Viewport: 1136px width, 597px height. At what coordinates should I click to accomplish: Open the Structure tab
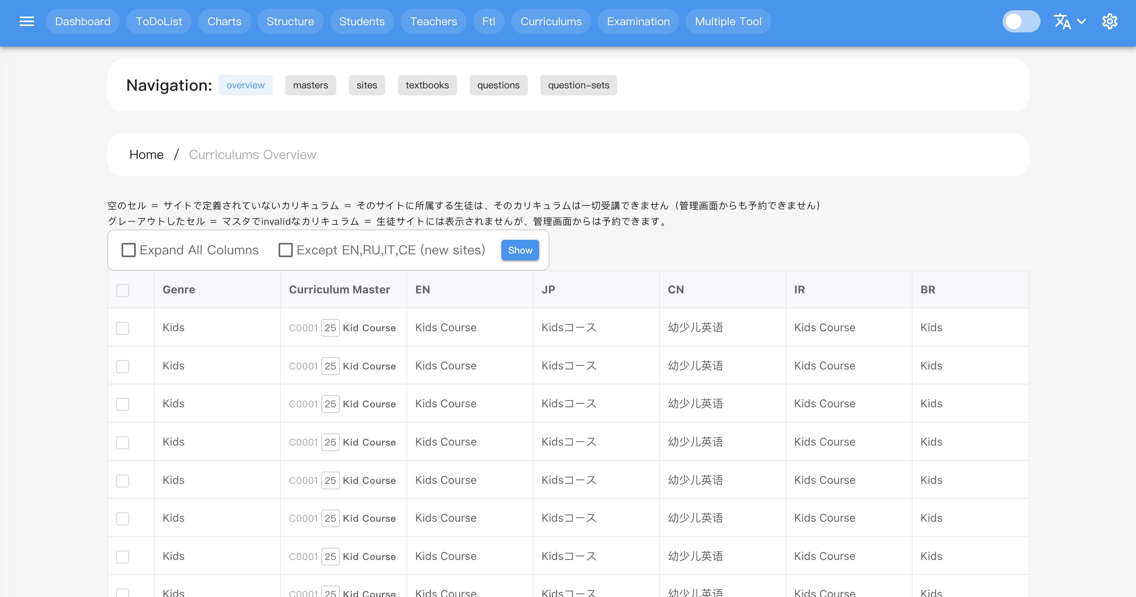pyautogui.click(x=290, y=21)
